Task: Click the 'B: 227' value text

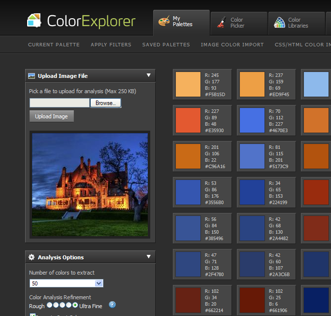Action: tap(276, 124)
